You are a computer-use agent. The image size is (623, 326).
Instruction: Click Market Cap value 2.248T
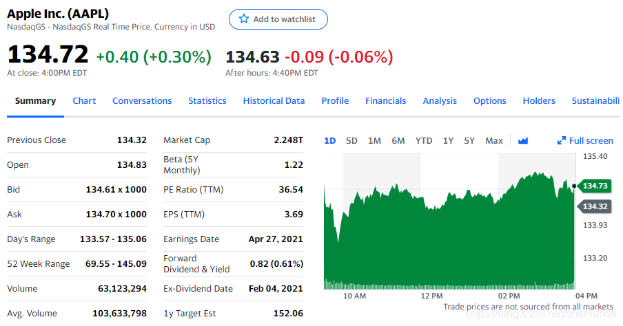(x=289, y=140)
